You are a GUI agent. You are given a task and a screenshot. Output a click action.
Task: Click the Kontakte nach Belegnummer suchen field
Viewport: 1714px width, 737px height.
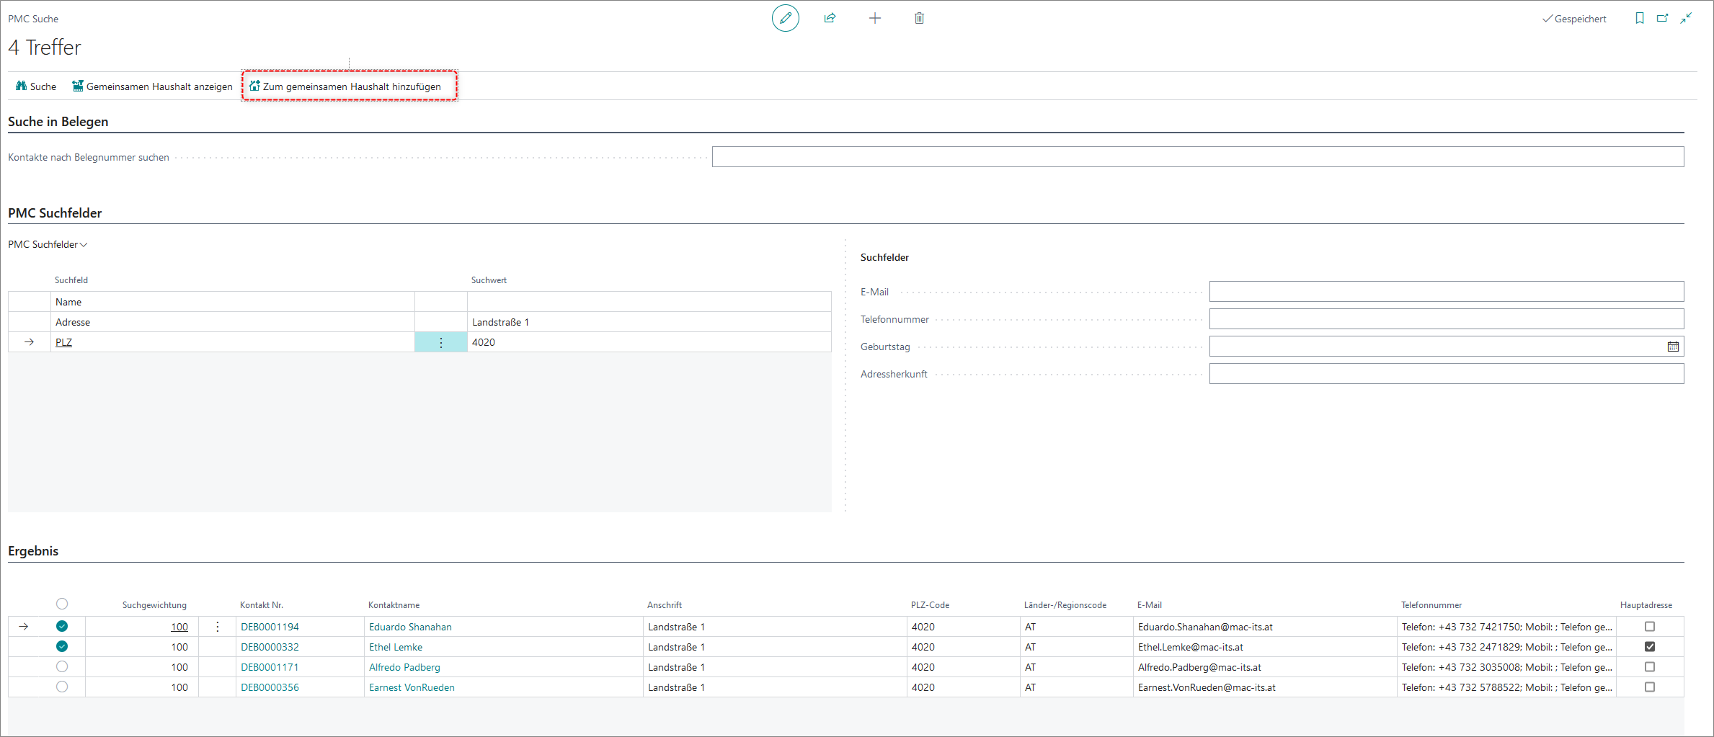click(1198, 157)
